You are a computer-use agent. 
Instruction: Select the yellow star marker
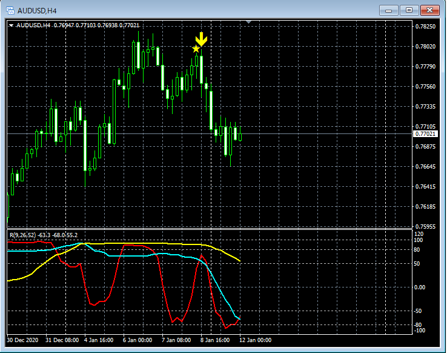196,49
